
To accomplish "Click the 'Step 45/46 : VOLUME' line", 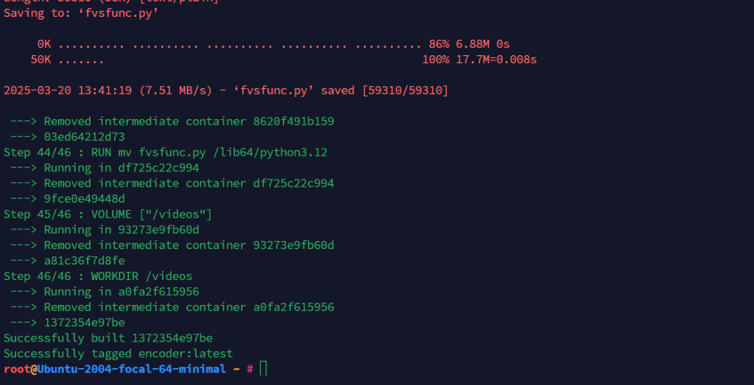I will (x=108, y=214).
